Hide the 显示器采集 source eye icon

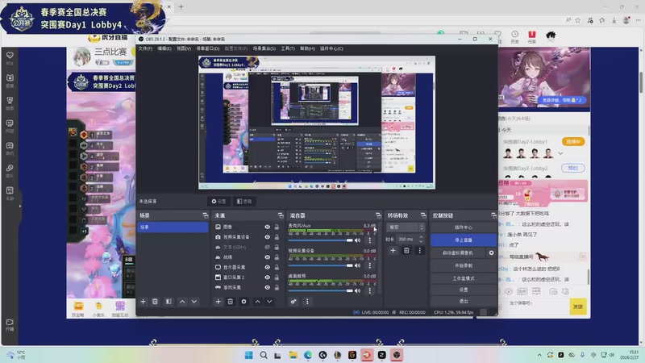click(268, 268)
